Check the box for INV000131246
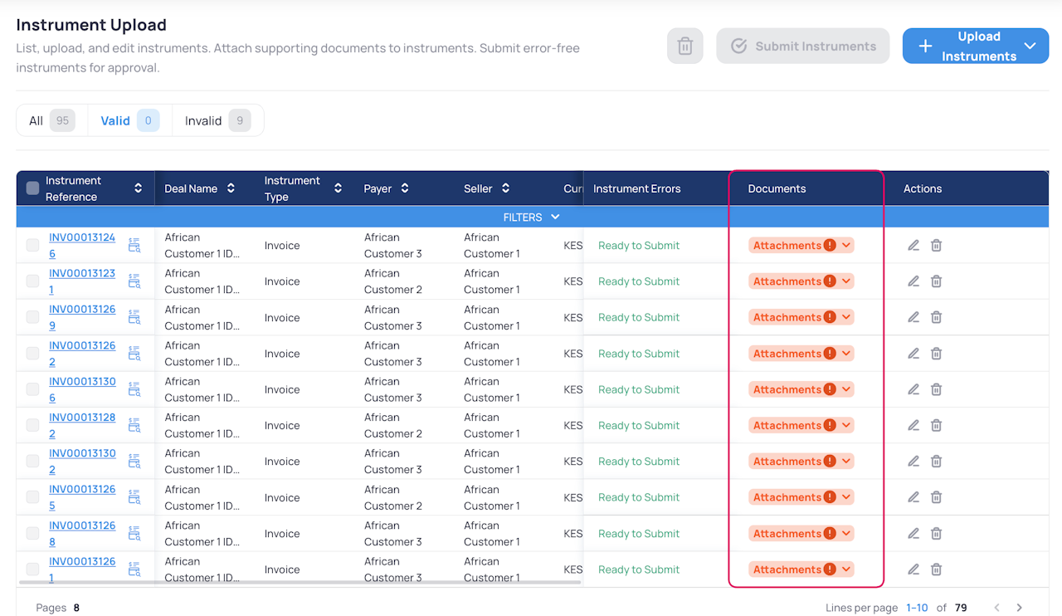1062x616 pixels. (x=32, y=246)
